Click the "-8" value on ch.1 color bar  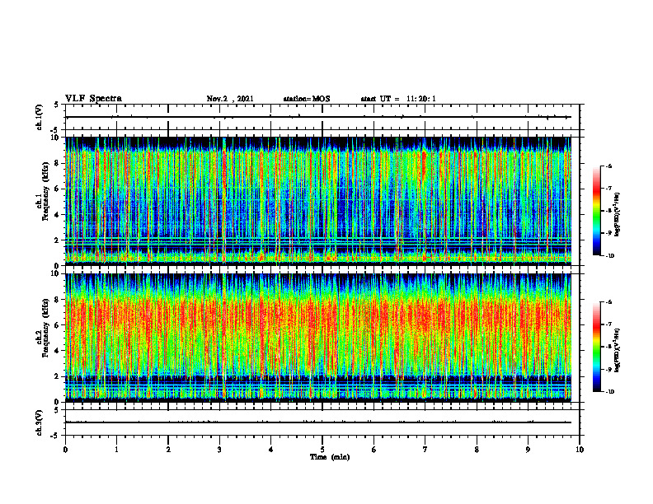[x=608, y=211]
